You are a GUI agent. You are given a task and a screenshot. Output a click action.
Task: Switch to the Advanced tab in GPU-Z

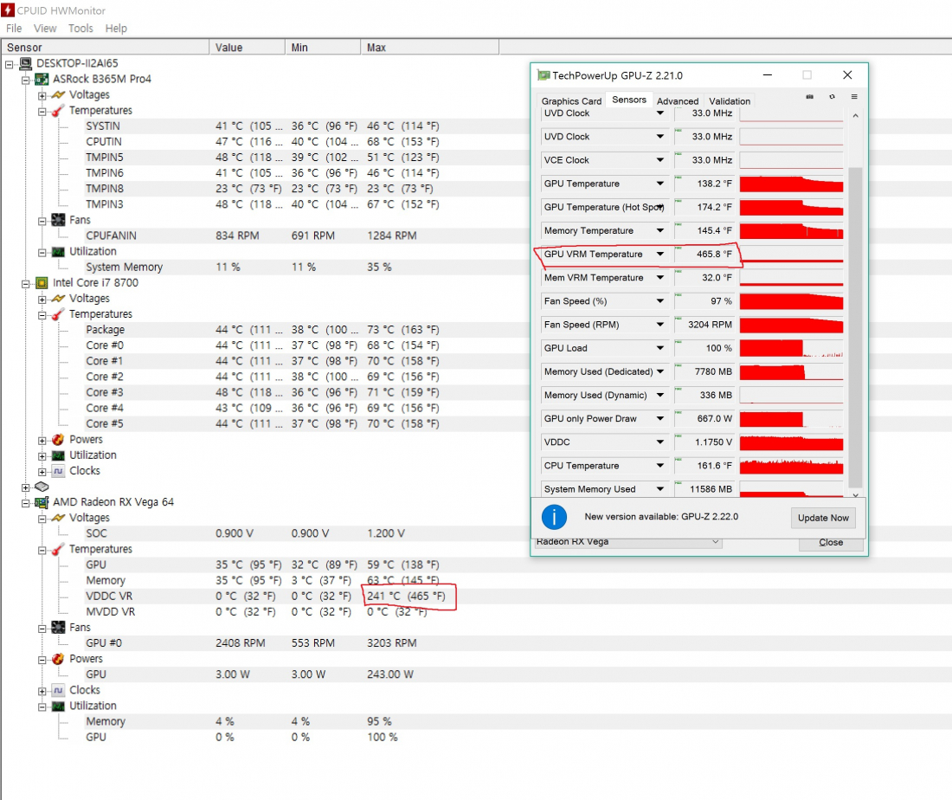(x=678, y=100)
